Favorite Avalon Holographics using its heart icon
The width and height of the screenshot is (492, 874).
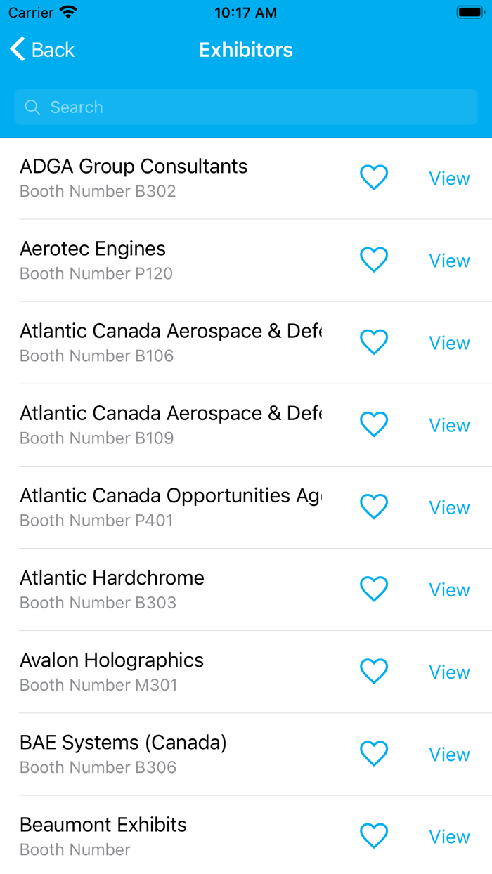coord(374,671)
